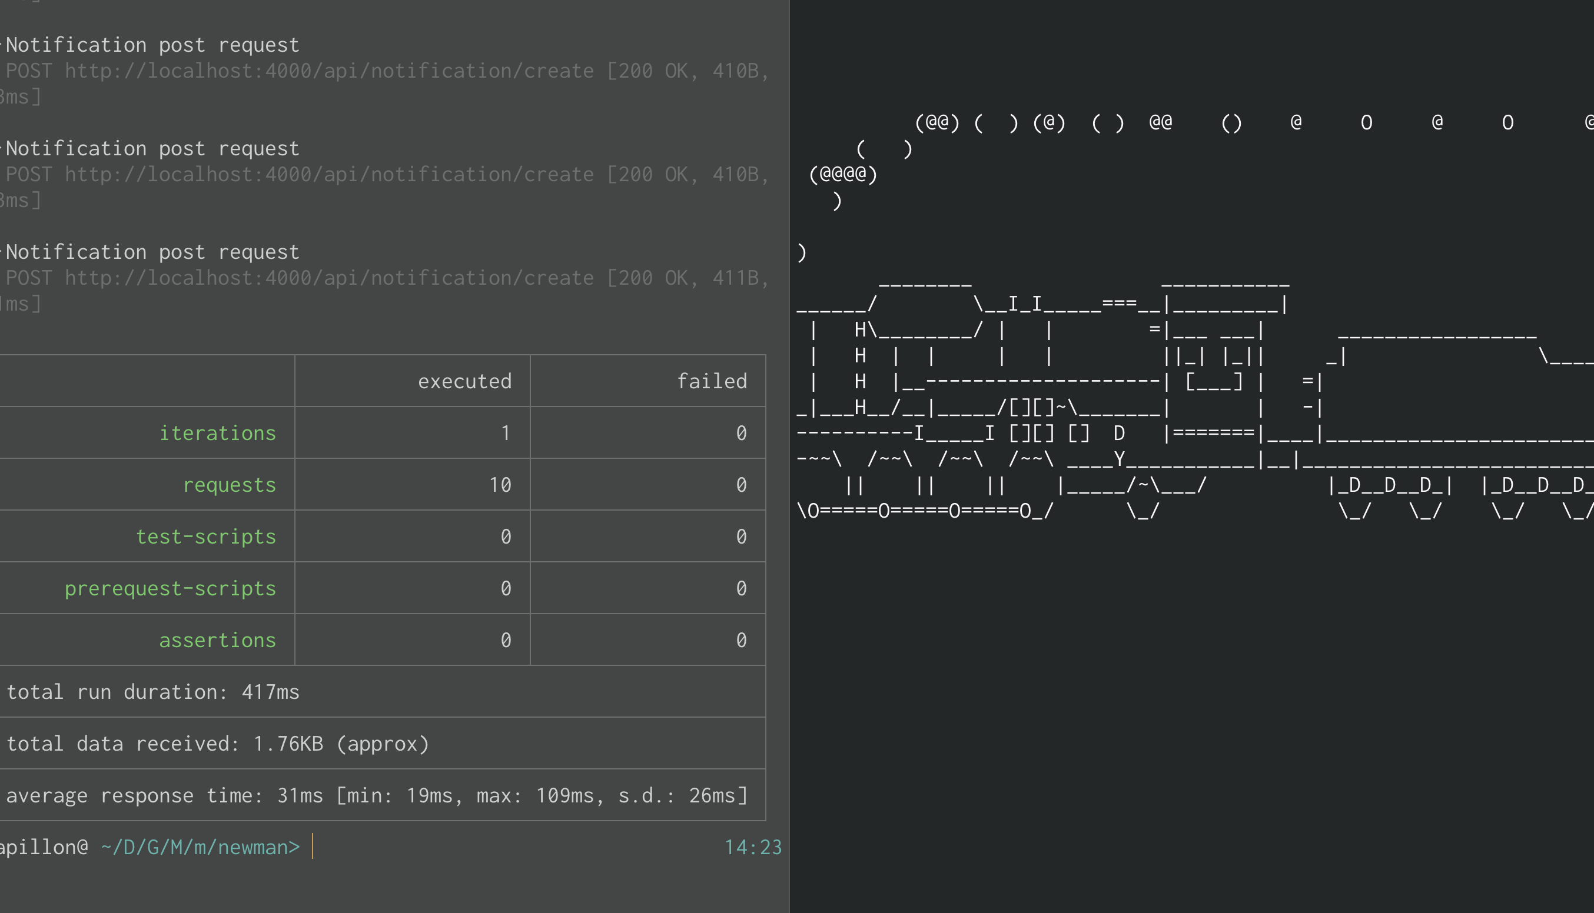Viewport: 1594px width, 913px height.
Task: Click the total data received 1.76KB line
Action: (x=218, y=744)
